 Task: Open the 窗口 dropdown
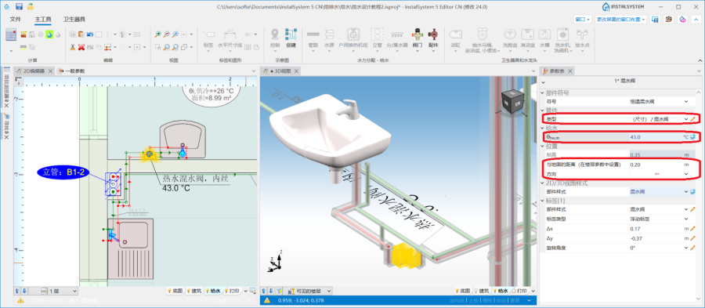pyautogui.click(x=583, y=20)
